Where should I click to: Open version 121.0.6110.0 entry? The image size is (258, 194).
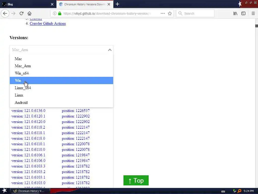28,150
